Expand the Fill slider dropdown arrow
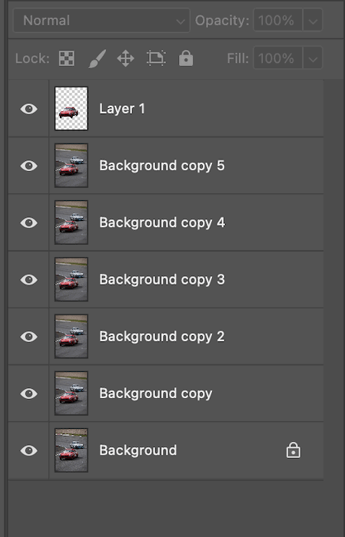The height and width of the screenshot is (537, 345). [313, 58]
